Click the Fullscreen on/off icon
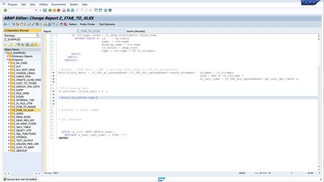The height and width of the screenshot is (182, 324). (x=53, y=24)
